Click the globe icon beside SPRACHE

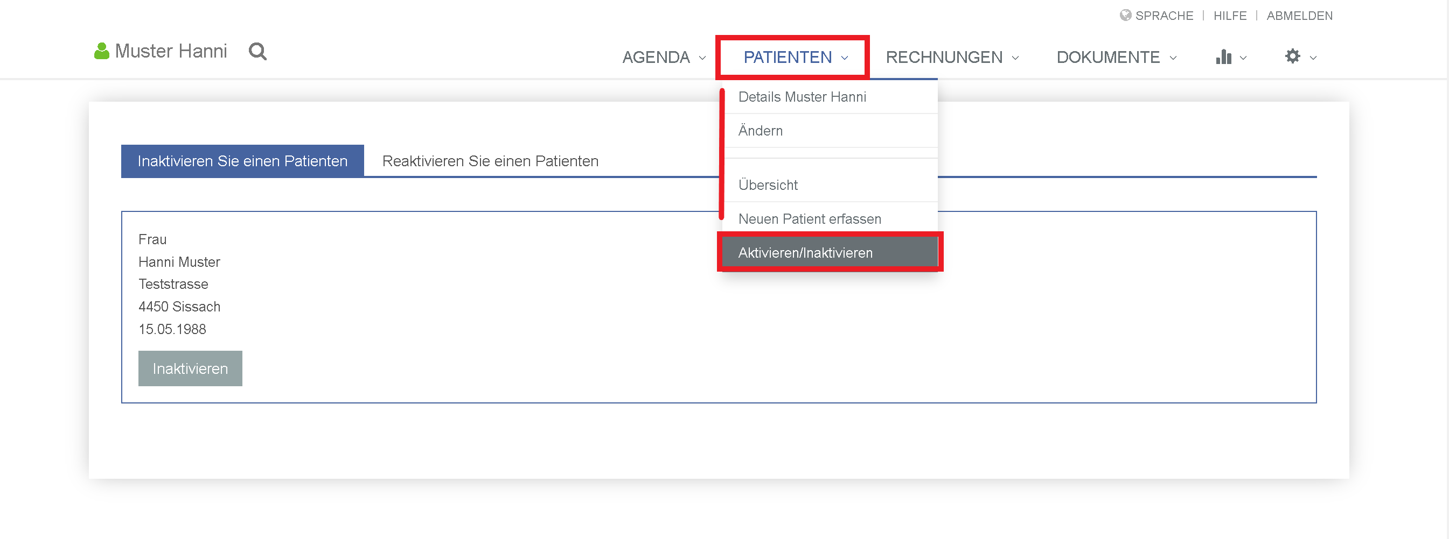point(1126,15)
